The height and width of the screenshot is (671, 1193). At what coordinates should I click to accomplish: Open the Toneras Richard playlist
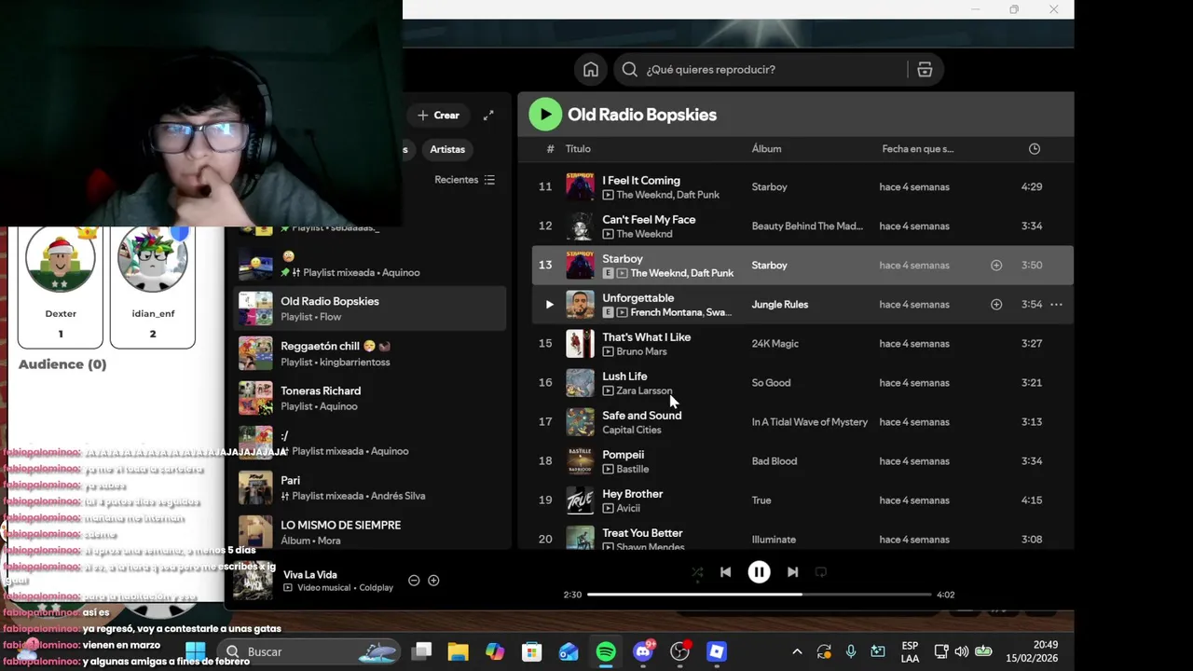(370, 398)
